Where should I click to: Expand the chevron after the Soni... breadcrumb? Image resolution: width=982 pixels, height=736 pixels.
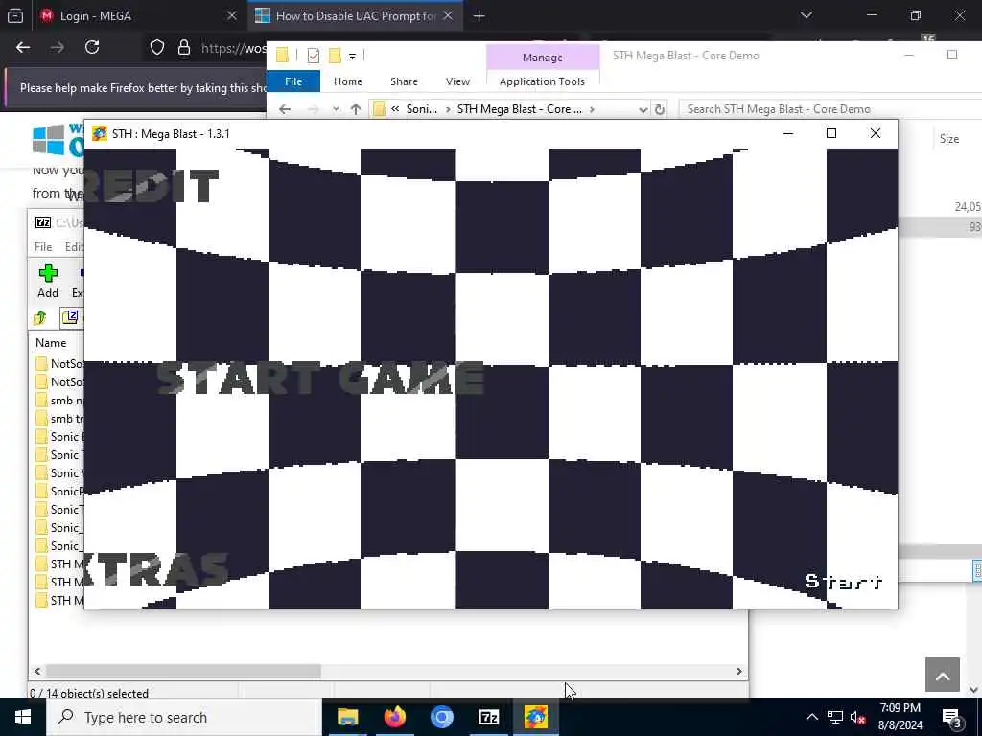click(x=448, y=109)
